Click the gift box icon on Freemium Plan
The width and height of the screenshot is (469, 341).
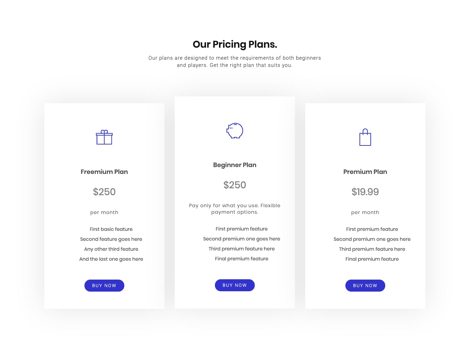104,137
